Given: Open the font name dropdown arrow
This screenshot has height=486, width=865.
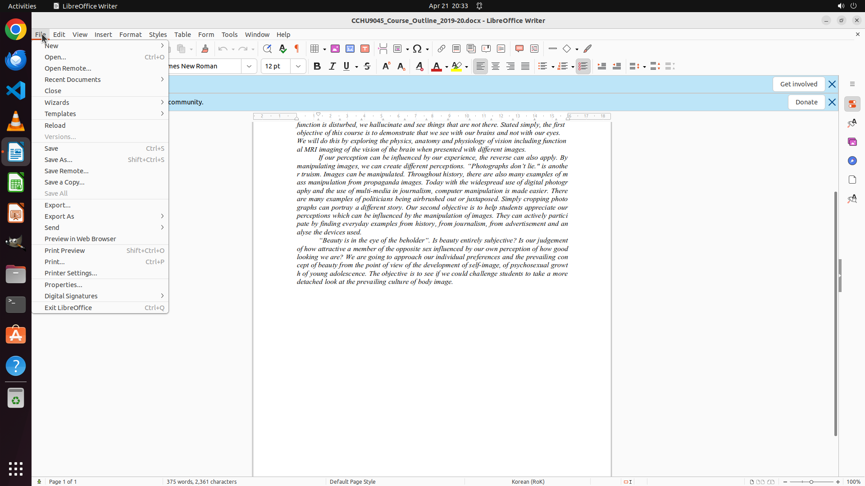Looking at the screenshot, I should point(249,66).
